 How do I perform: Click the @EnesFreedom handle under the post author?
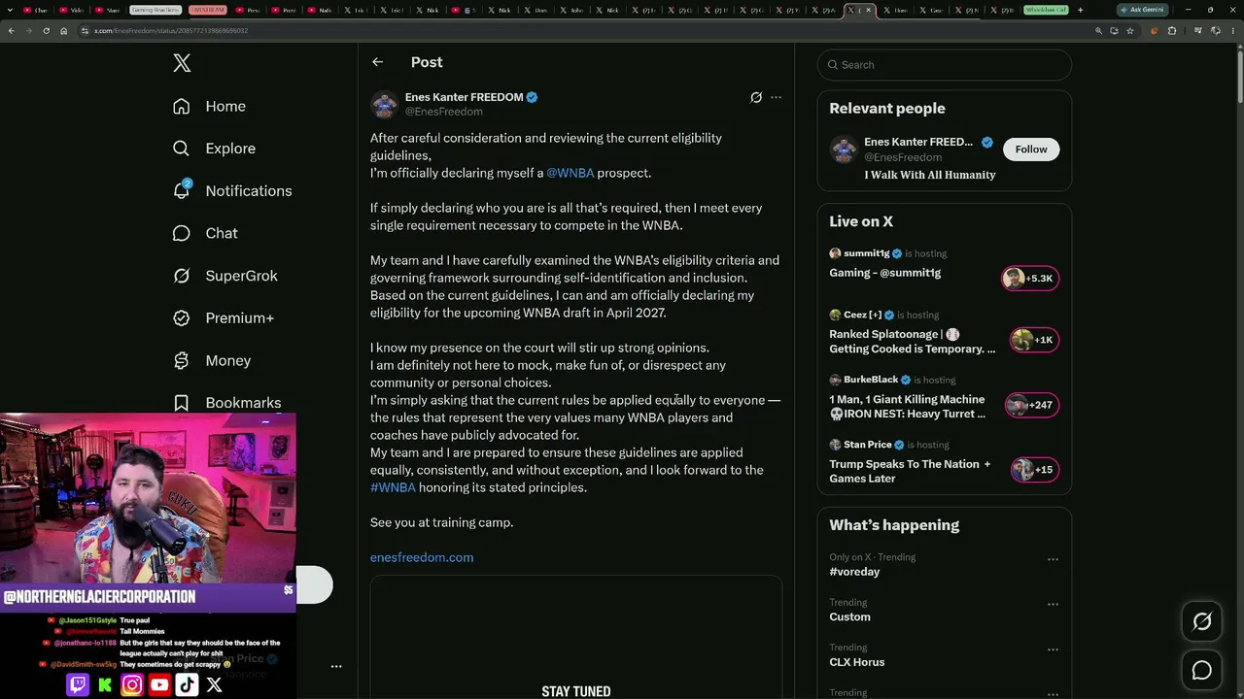pos(443,112)
